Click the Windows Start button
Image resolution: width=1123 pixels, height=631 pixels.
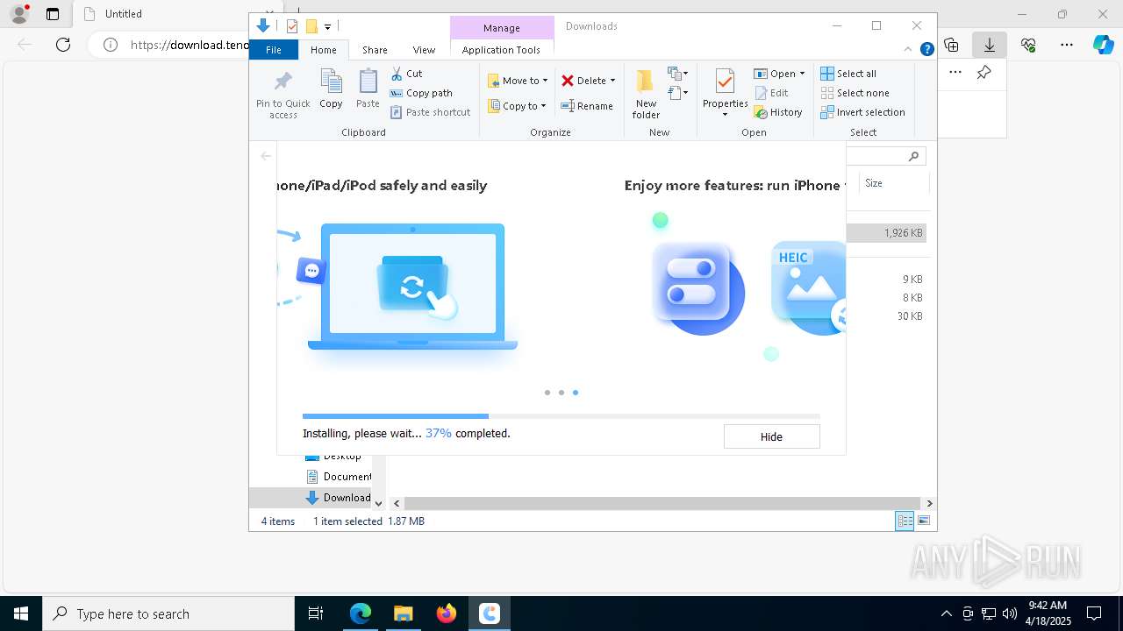click(21, 613)
